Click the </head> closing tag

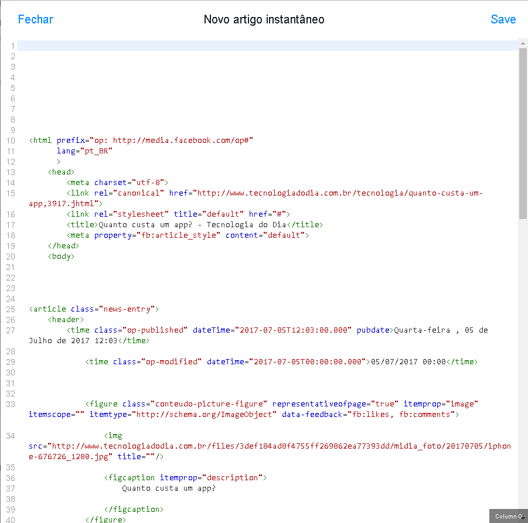[x=63, y=245]
